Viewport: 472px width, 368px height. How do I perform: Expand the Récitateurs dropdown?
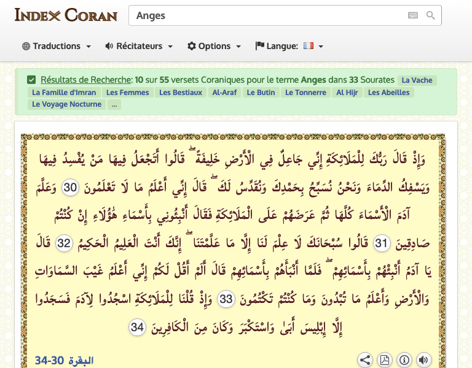pyautogui.click(x=139, y=46)
